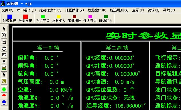The image size is (181, 110).
Task: Open the 帮助(H) menu
Action: pos(169,10)
